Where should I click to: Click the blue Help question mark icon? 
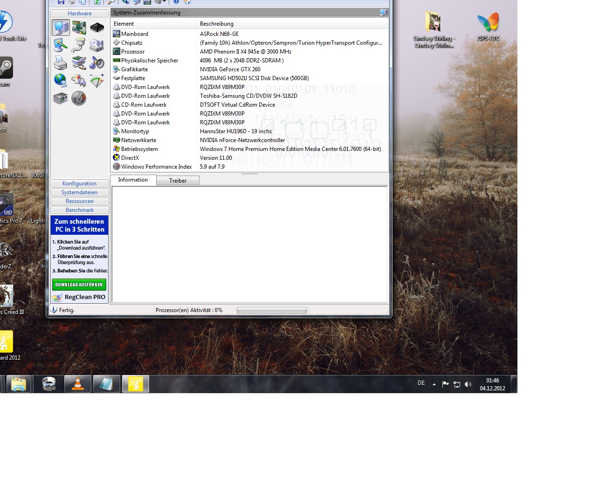[176, 2]
